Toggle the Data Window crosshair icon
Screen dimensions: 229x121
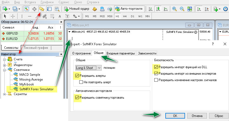(x=34, y=9)
